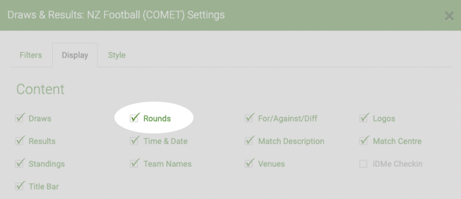
Task: Enable the iDMe Checkin checkbox
Action: pyautogui.click(x=364, y=164)
